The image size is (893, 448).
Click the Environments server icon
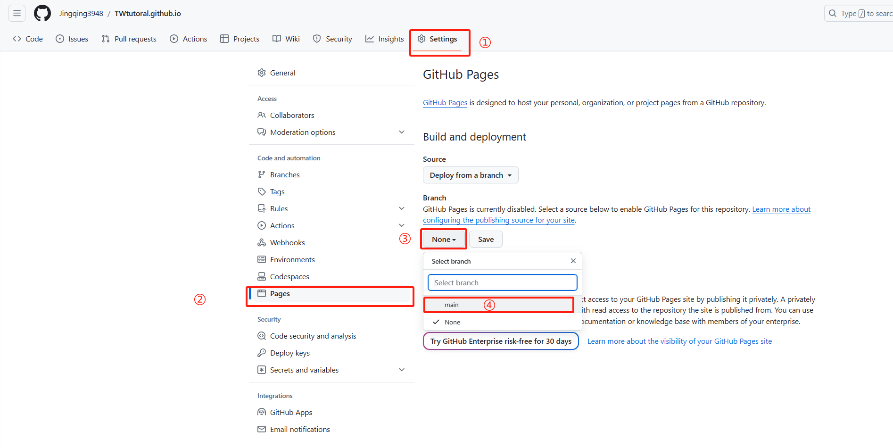pyautogui.click(x=262, y=259)
